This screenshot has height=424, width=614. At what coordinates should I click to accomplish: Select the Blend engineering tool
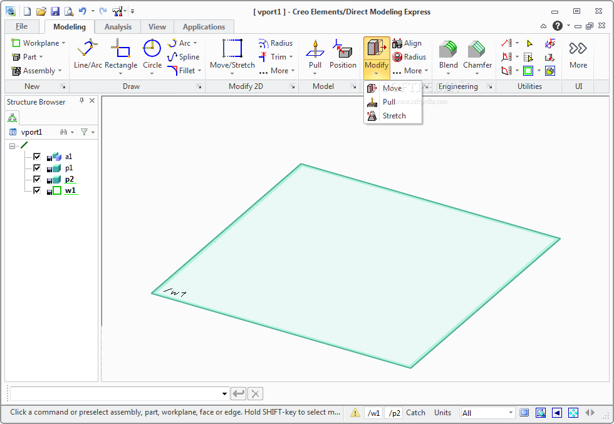click(x=449, y=55)
